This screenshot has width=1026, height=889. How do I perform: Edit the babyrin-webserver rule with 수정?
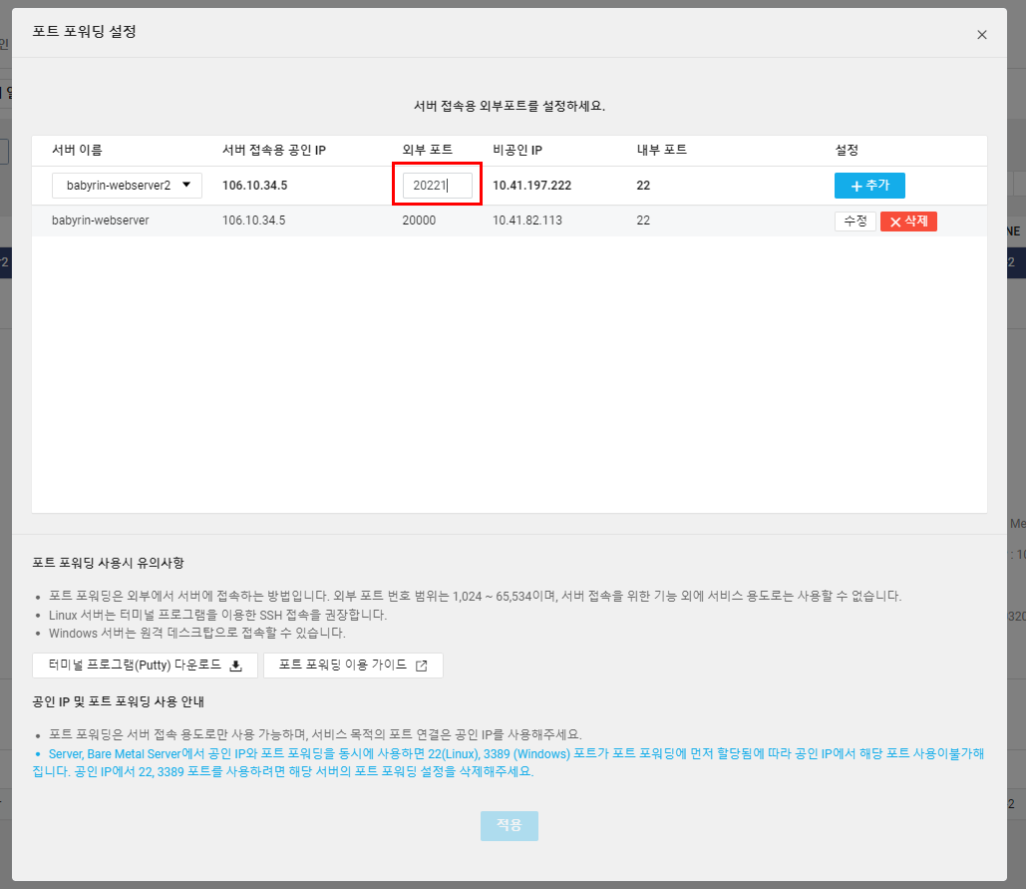855,222
